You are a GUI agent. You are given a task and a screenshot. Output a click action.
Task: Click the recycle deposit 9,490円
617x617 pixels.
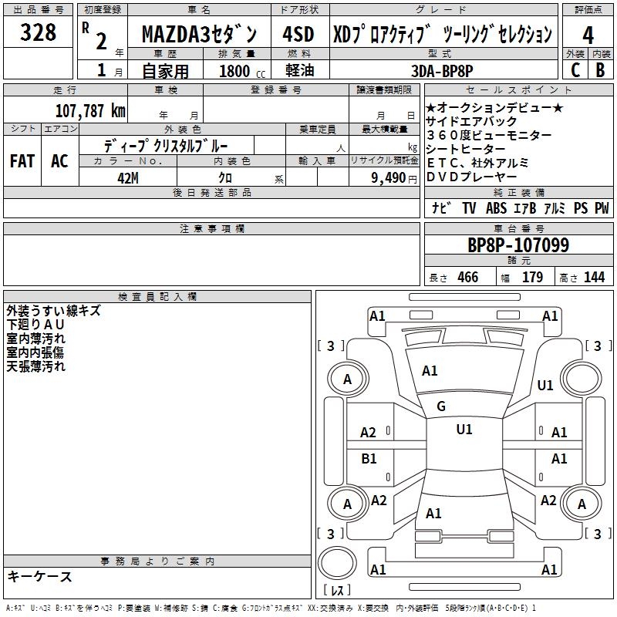393,178
